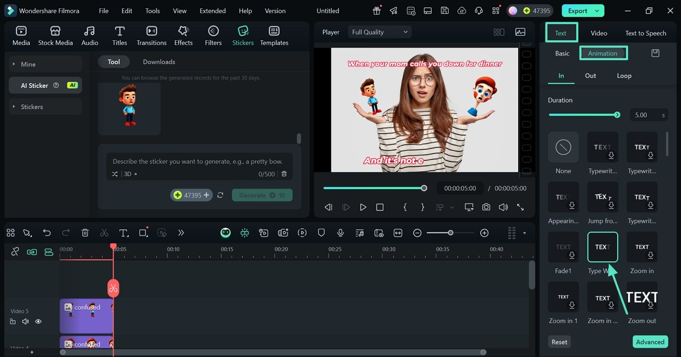Expand the Stickers category

pos(46,106)
